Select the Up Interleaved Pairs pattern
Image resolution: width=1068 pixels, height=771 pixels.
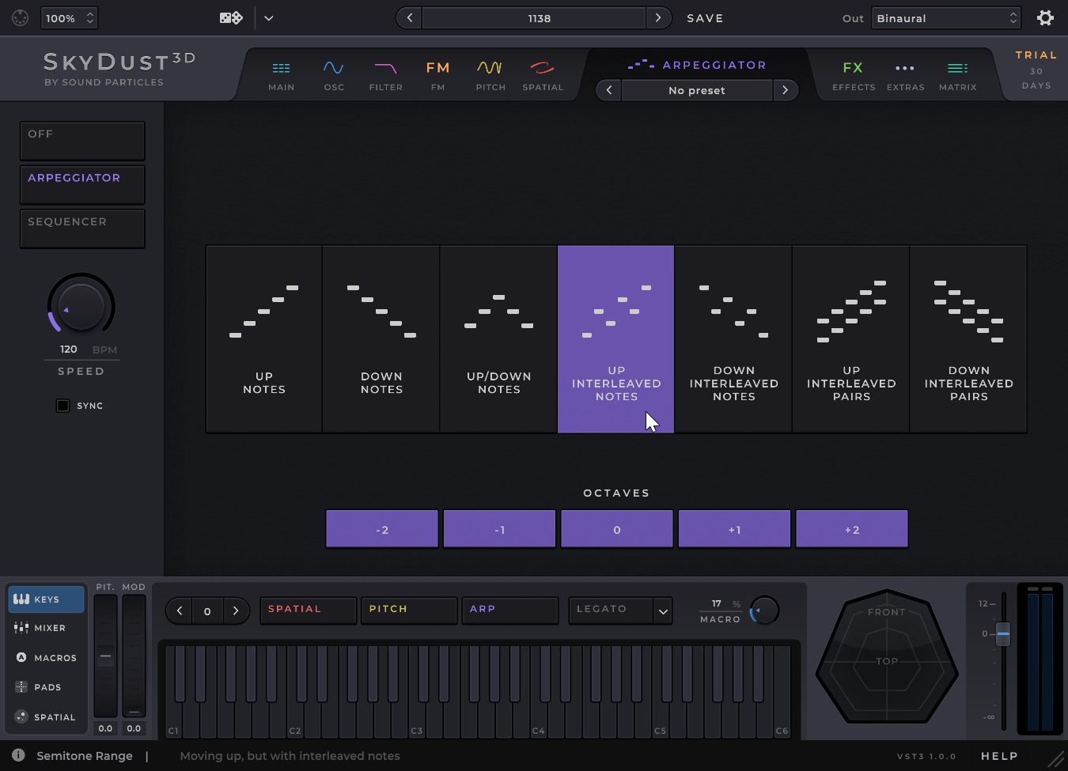pyautogui.click(x=851, y=339)
